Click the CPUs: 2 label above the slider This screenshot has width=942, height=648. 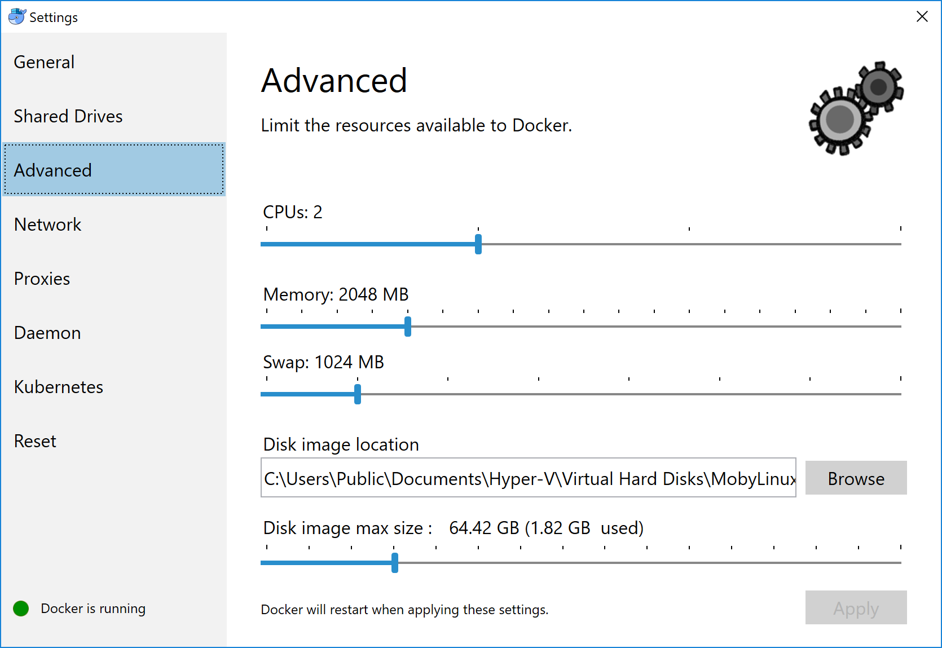click(293, 213)
